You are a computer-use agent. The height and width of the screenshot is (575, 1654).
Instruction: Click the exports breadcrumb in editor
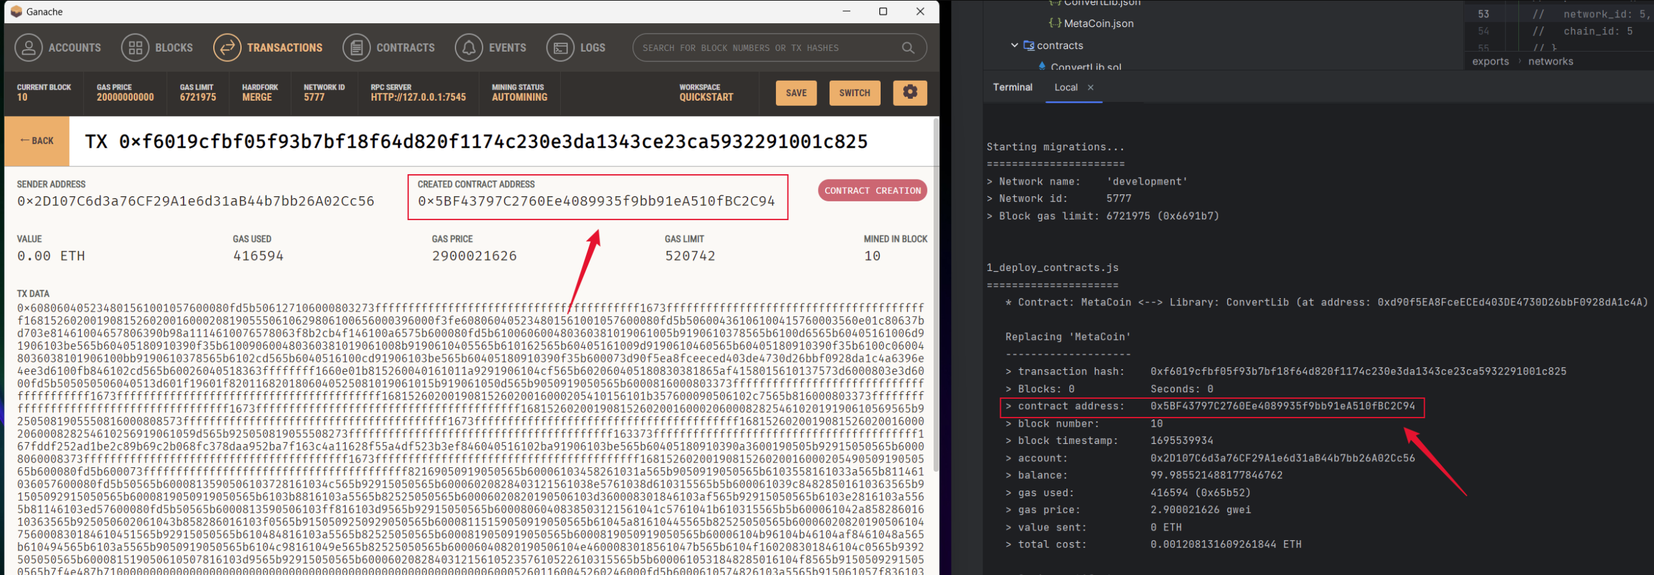(1491, 61)
